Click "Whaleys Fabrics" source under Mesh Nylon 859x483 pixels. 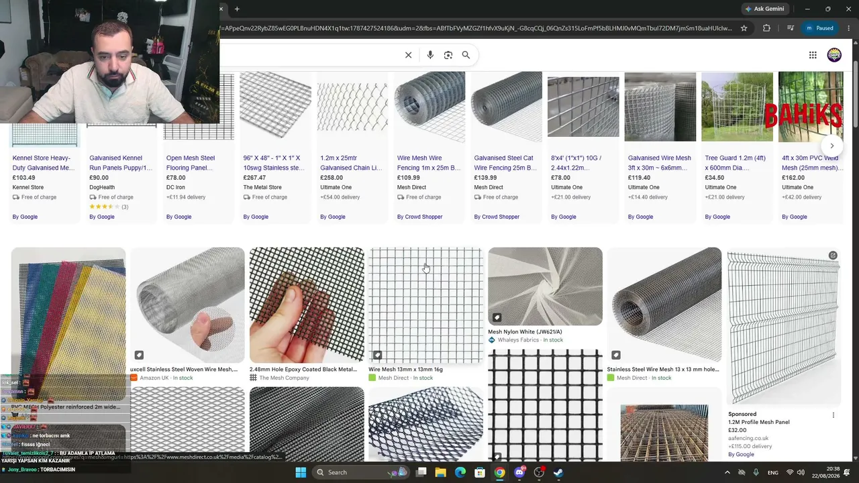coord(518,340)
